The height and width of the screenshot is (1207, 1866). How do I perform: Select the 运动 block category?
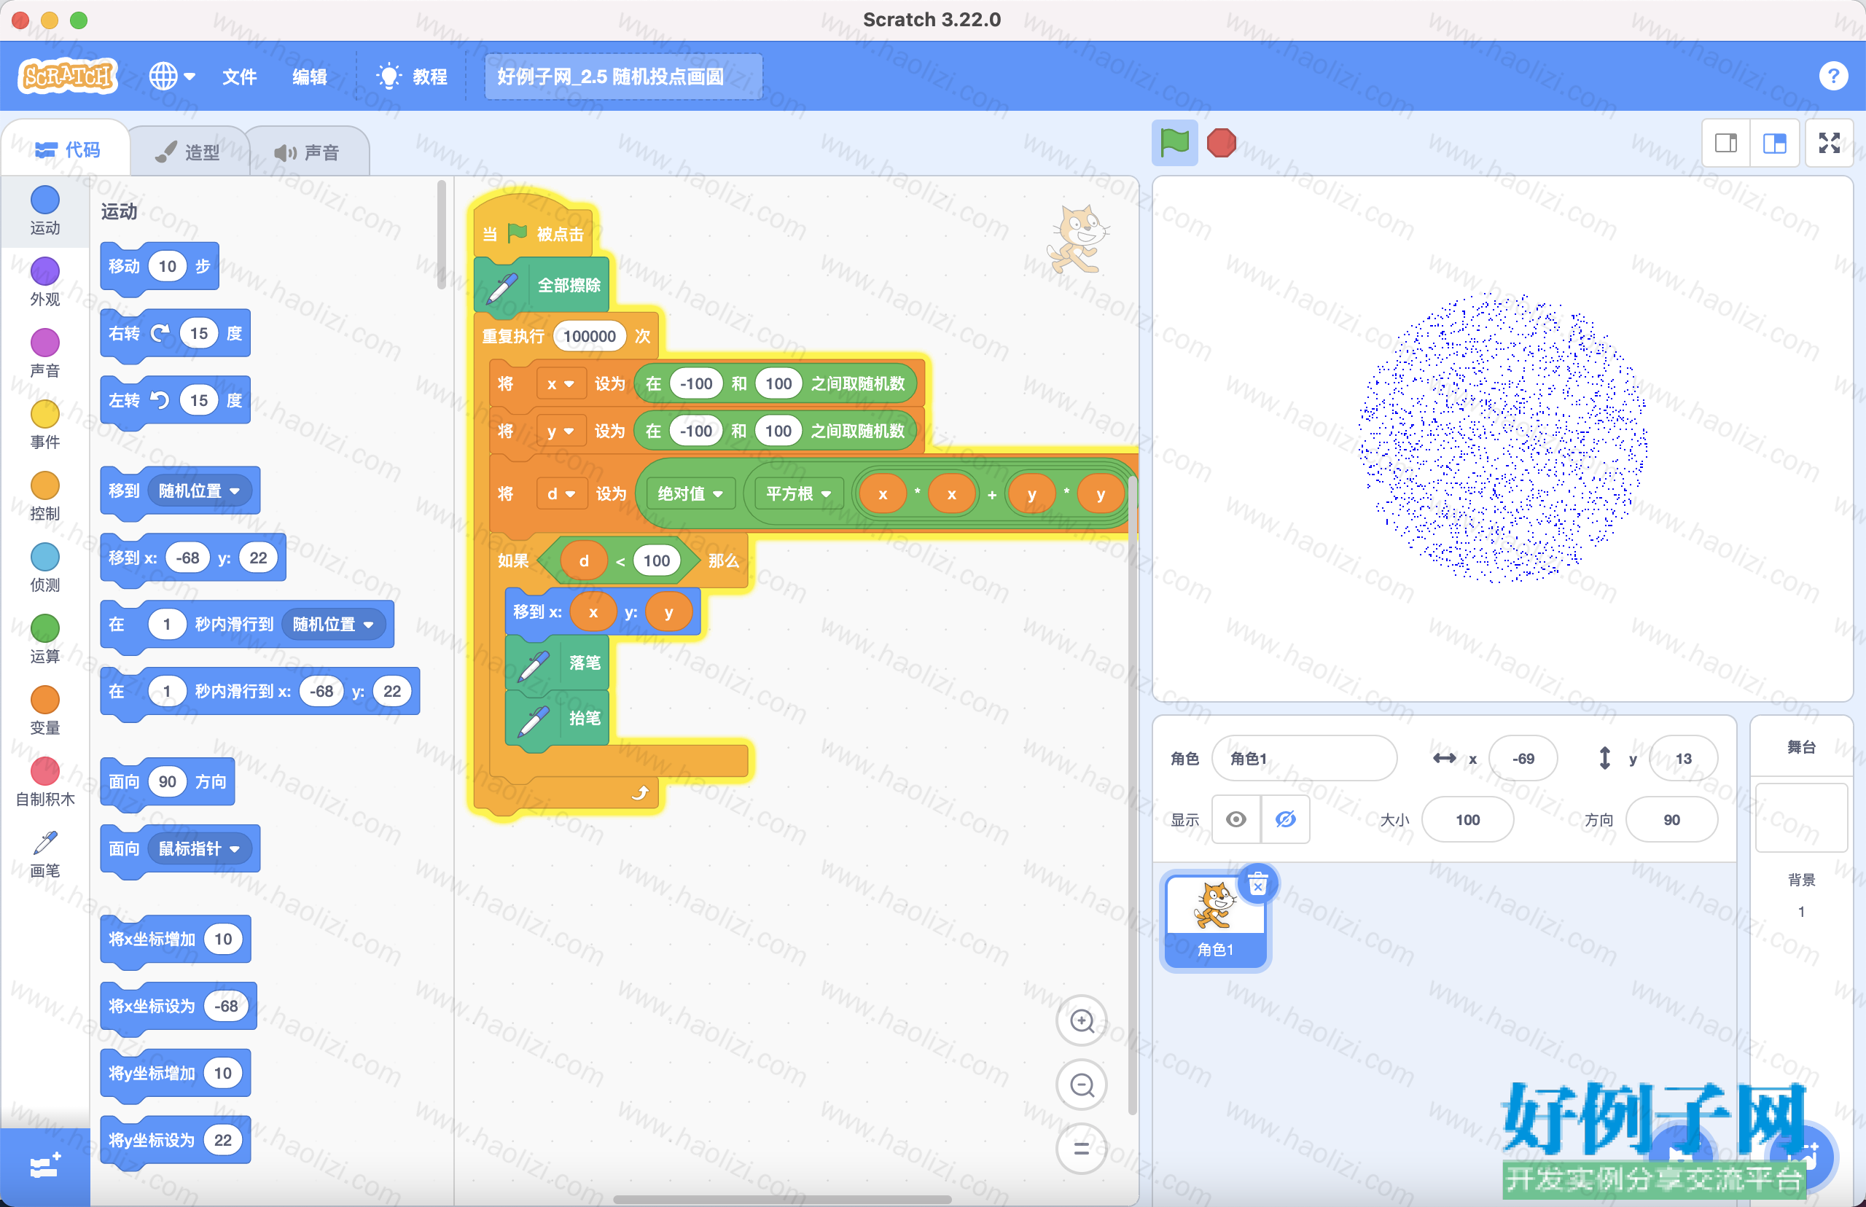pos(44,210)
